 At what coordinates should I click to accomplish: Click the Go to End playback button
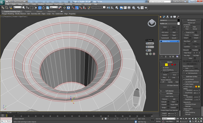tap(190, 119)
